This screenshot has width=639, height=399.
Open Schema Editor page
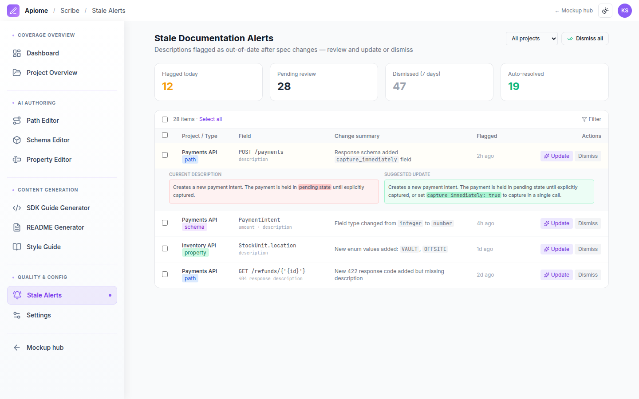click(x=62, y=140)
